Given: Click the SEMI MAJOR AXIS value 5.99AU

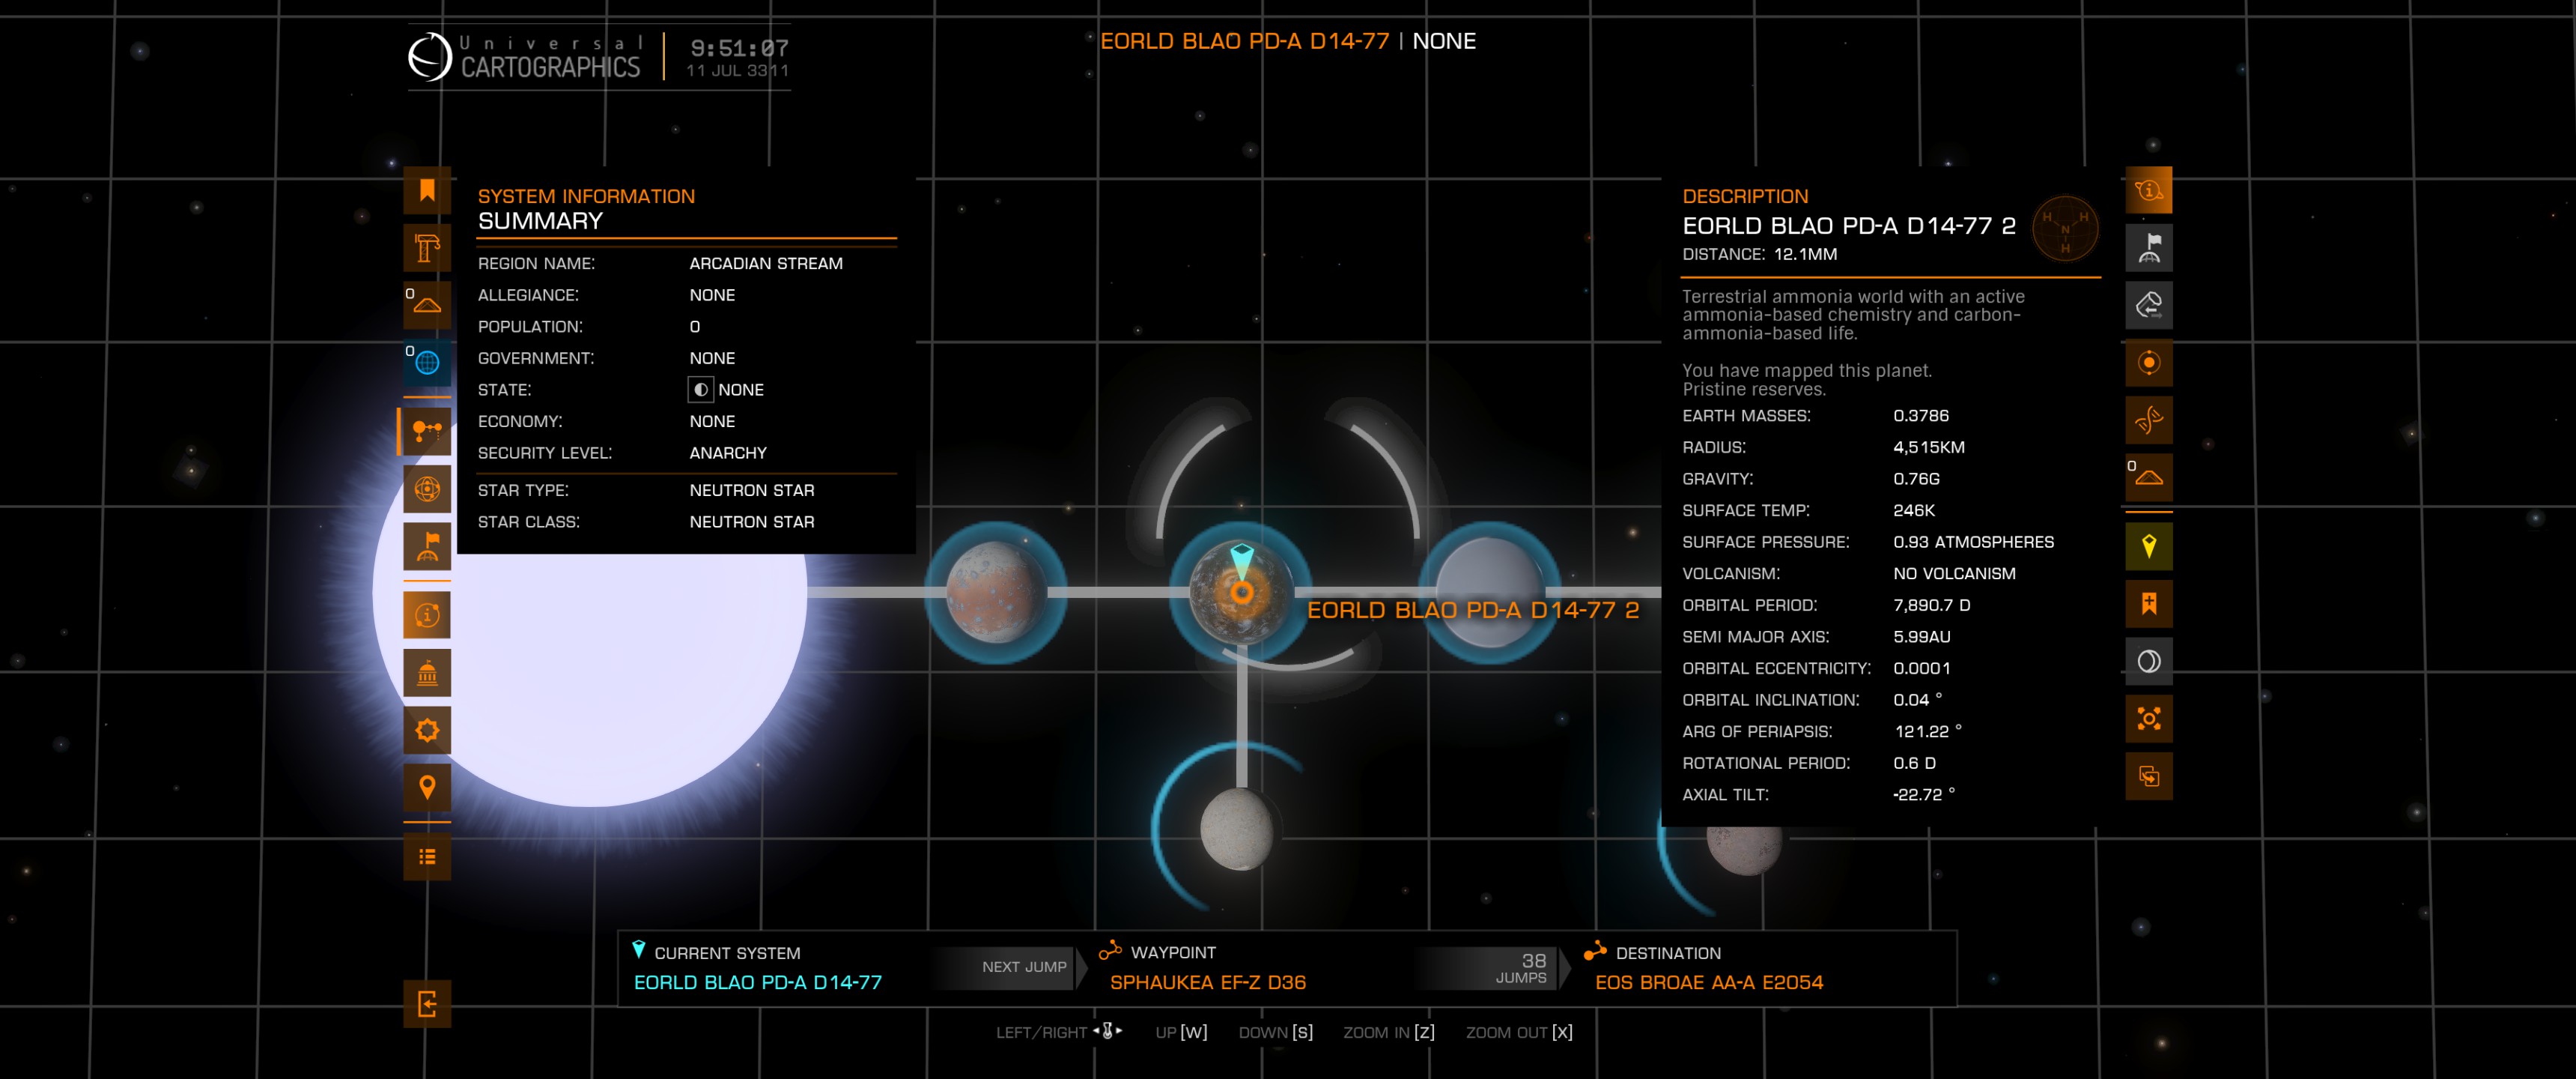Looking at the screenshot, I should [1921, 637].
